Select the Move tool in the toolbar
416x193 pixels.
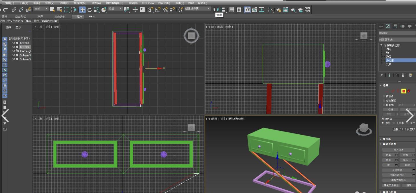click(82, 10)
